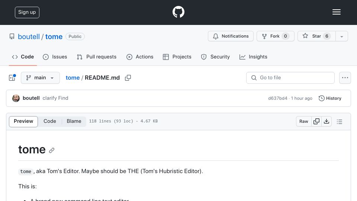Focus the Go to file search field

[x=290, y=78]
